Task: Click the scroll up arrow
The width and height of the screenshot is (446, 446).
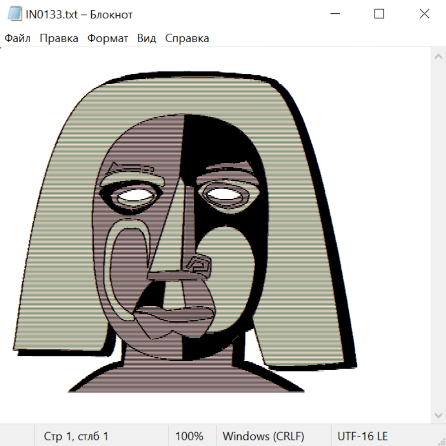Action: [438, 56]
